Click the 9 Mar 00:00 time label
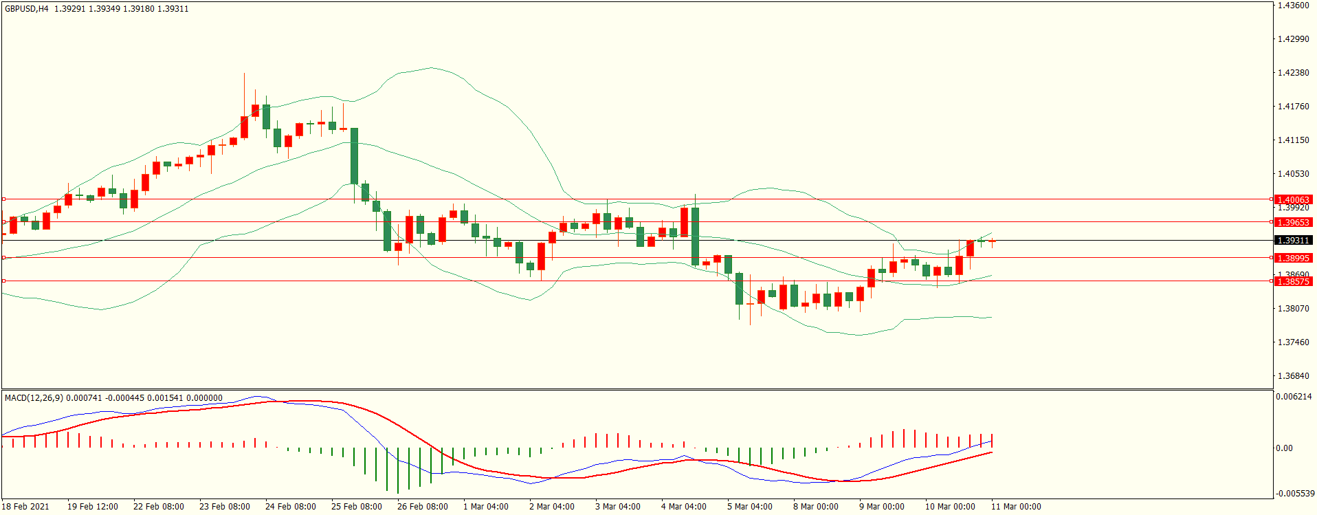This screenshot has height=515, width=1317. (x=882, y=507)
